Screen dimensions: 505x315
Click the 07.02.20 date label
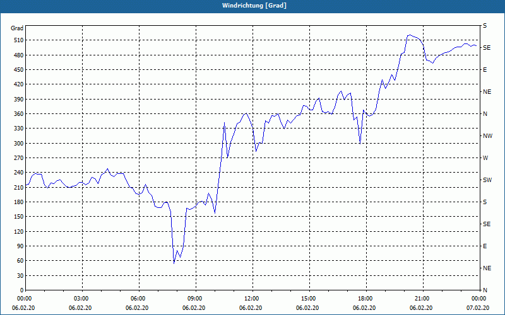[x=478, y=308]
